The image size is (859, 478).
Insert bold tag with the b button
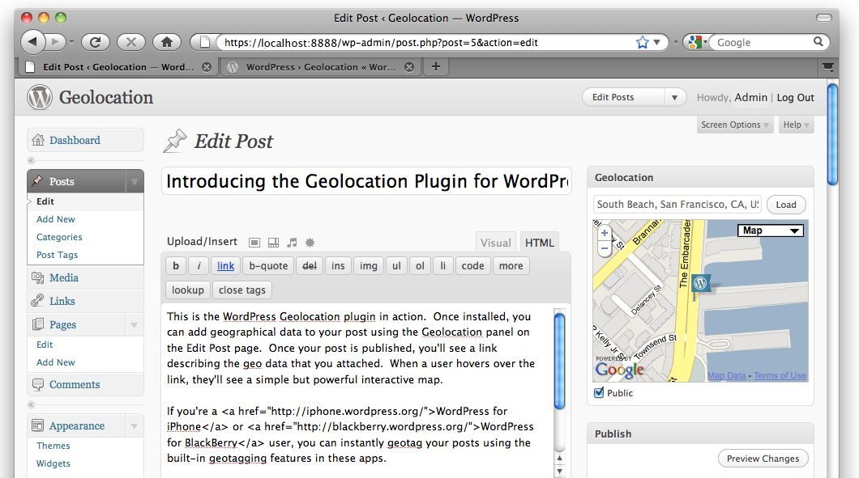[x=176, y=266]
